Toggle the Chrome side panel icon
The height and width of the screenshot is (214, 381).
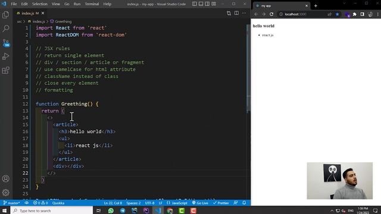tap(363, 14)
